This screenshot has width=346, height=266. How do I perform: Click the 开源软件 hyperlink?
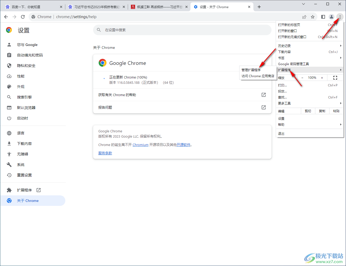pos(183,145)
